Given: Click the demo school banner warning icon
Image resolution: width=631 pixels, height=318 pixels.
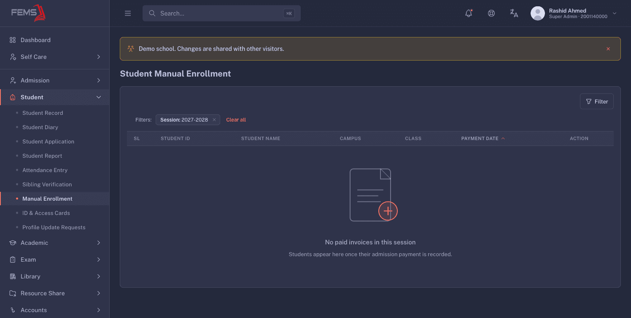Looking at the screenshot, I should point(131,49).
